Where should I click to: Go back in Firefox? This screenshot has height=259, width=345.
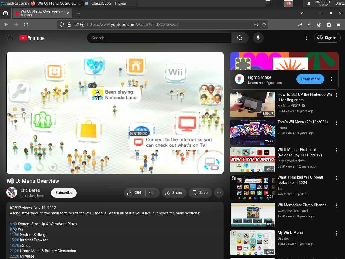click(6, 25)
